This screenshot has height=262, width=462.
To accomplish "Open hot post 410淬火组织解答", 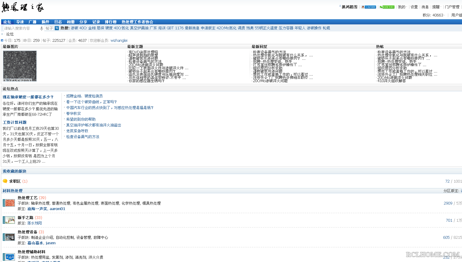I will (x=392, y=81).
